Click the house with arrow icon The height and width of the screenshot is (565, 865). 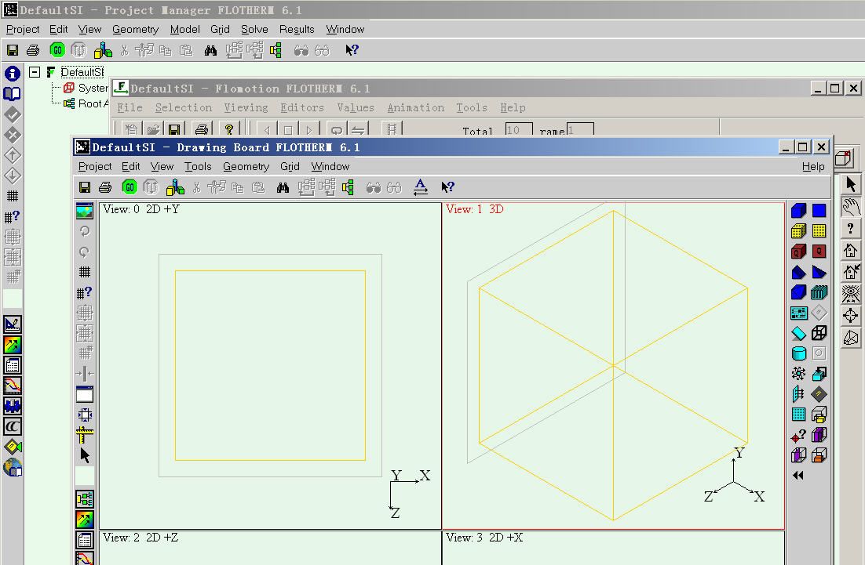(851, 271)
